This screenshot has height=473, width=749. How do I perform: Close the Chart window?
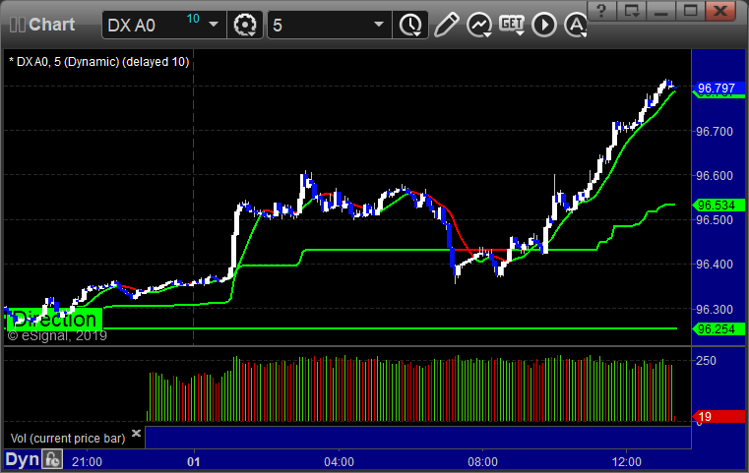(x=720, y=11)
